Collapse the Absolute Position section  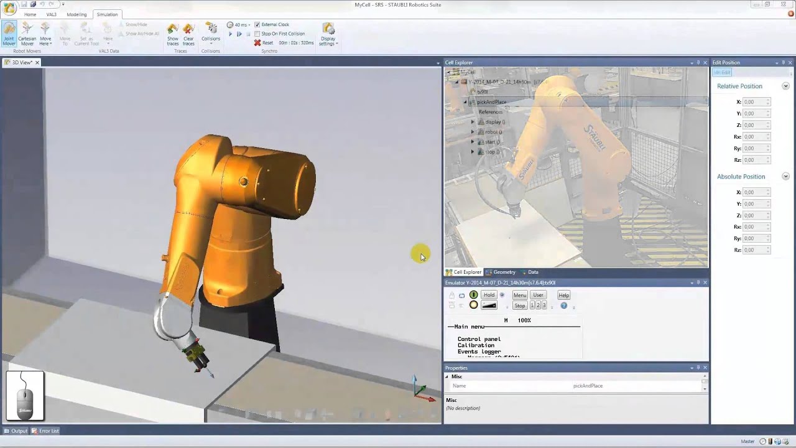pyautogui.click(x=785, y=177)
